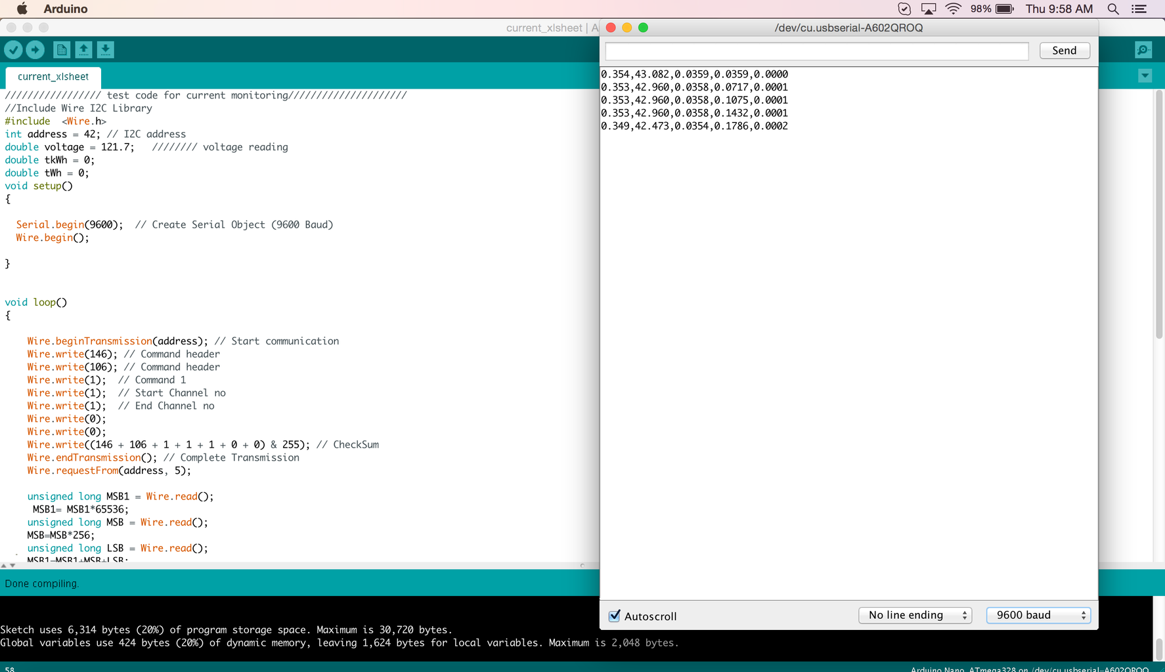Click the 'Wire.requestFrom(address, 5);' line
Screen dimensions: 1165x672
[109, 471]
